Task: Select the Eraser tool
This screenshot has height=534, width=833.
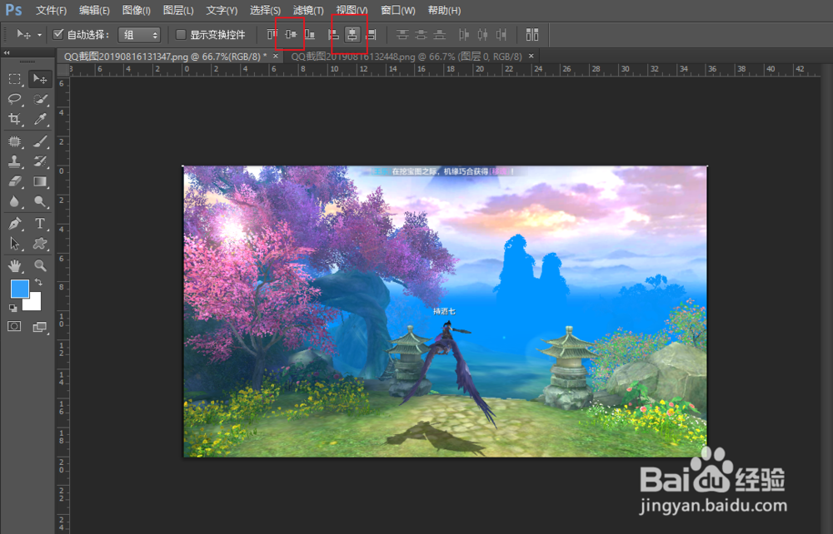Action: [x=14, y=181]
